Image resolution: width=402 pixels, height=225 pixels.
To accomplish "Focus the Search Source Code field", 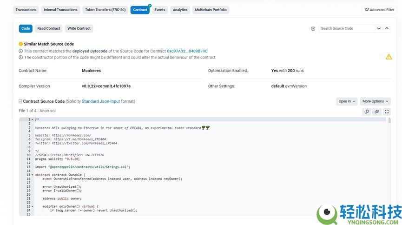I will [347, 28].
